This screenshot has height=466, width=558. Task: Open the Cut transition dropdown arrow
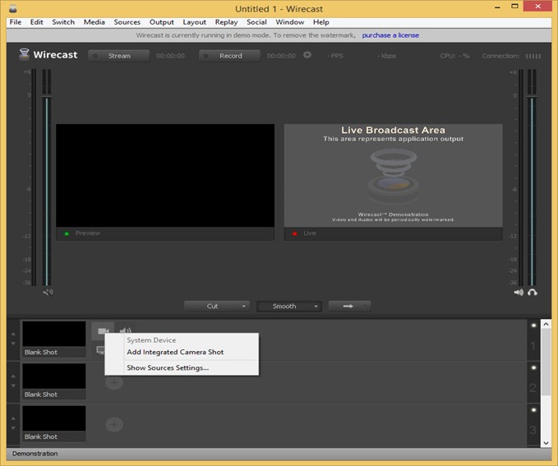point(244,307)
